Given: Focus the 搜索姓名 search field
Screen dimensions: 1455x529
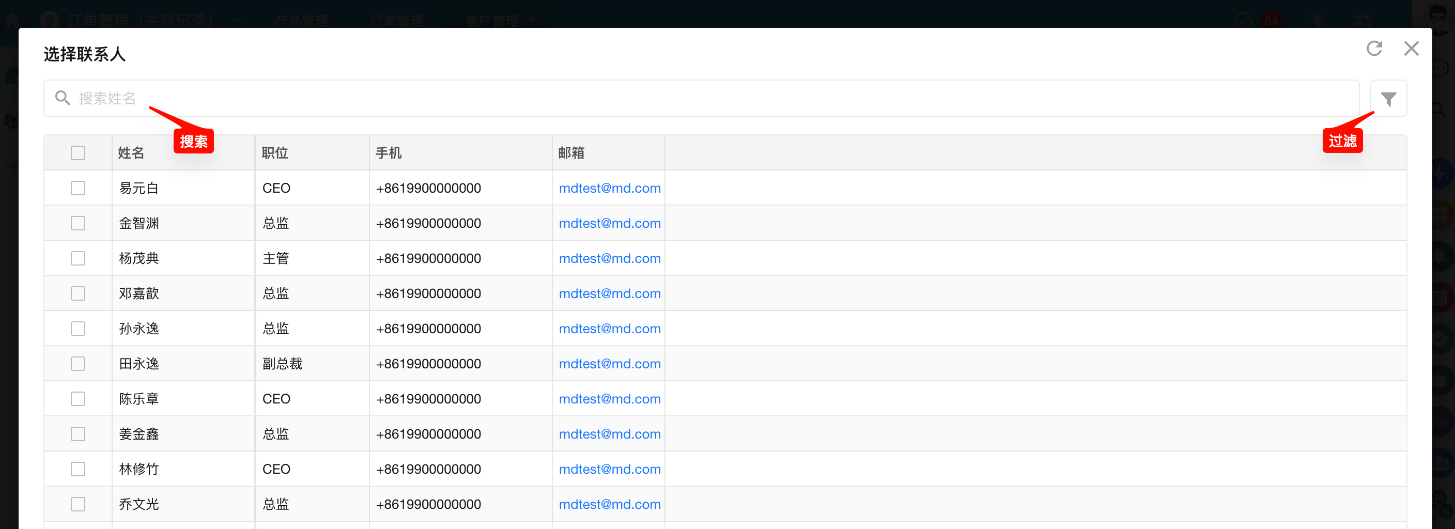Looking at the screenshot, I should pos(678,98).
